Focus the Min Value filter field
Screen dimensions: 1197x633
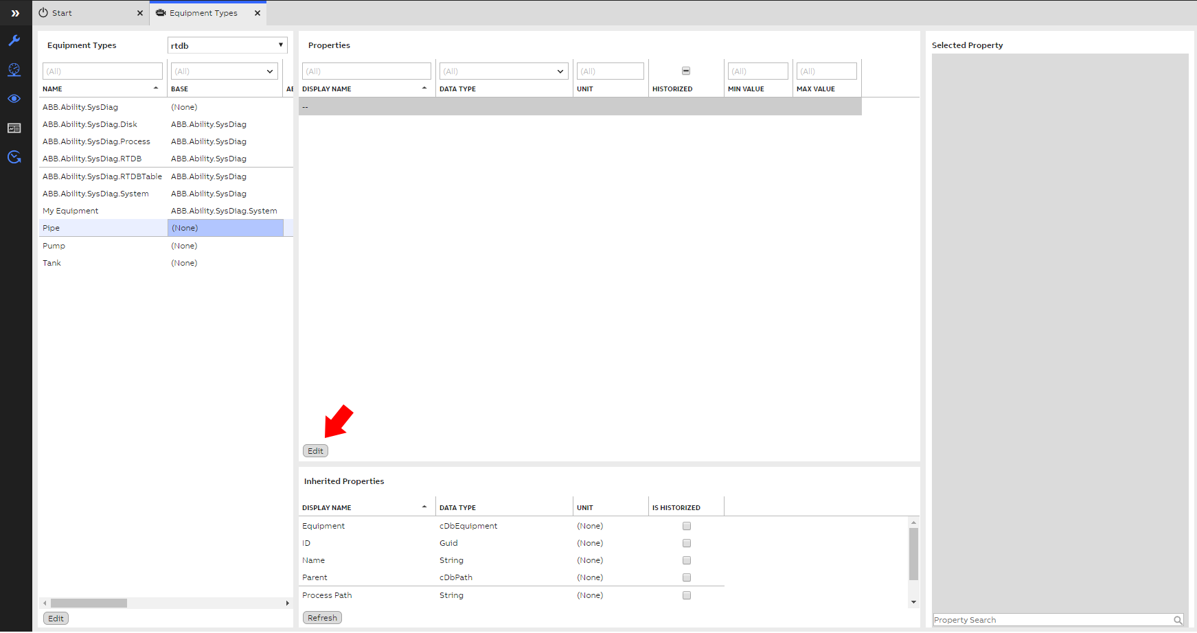(x=758, y=71)
